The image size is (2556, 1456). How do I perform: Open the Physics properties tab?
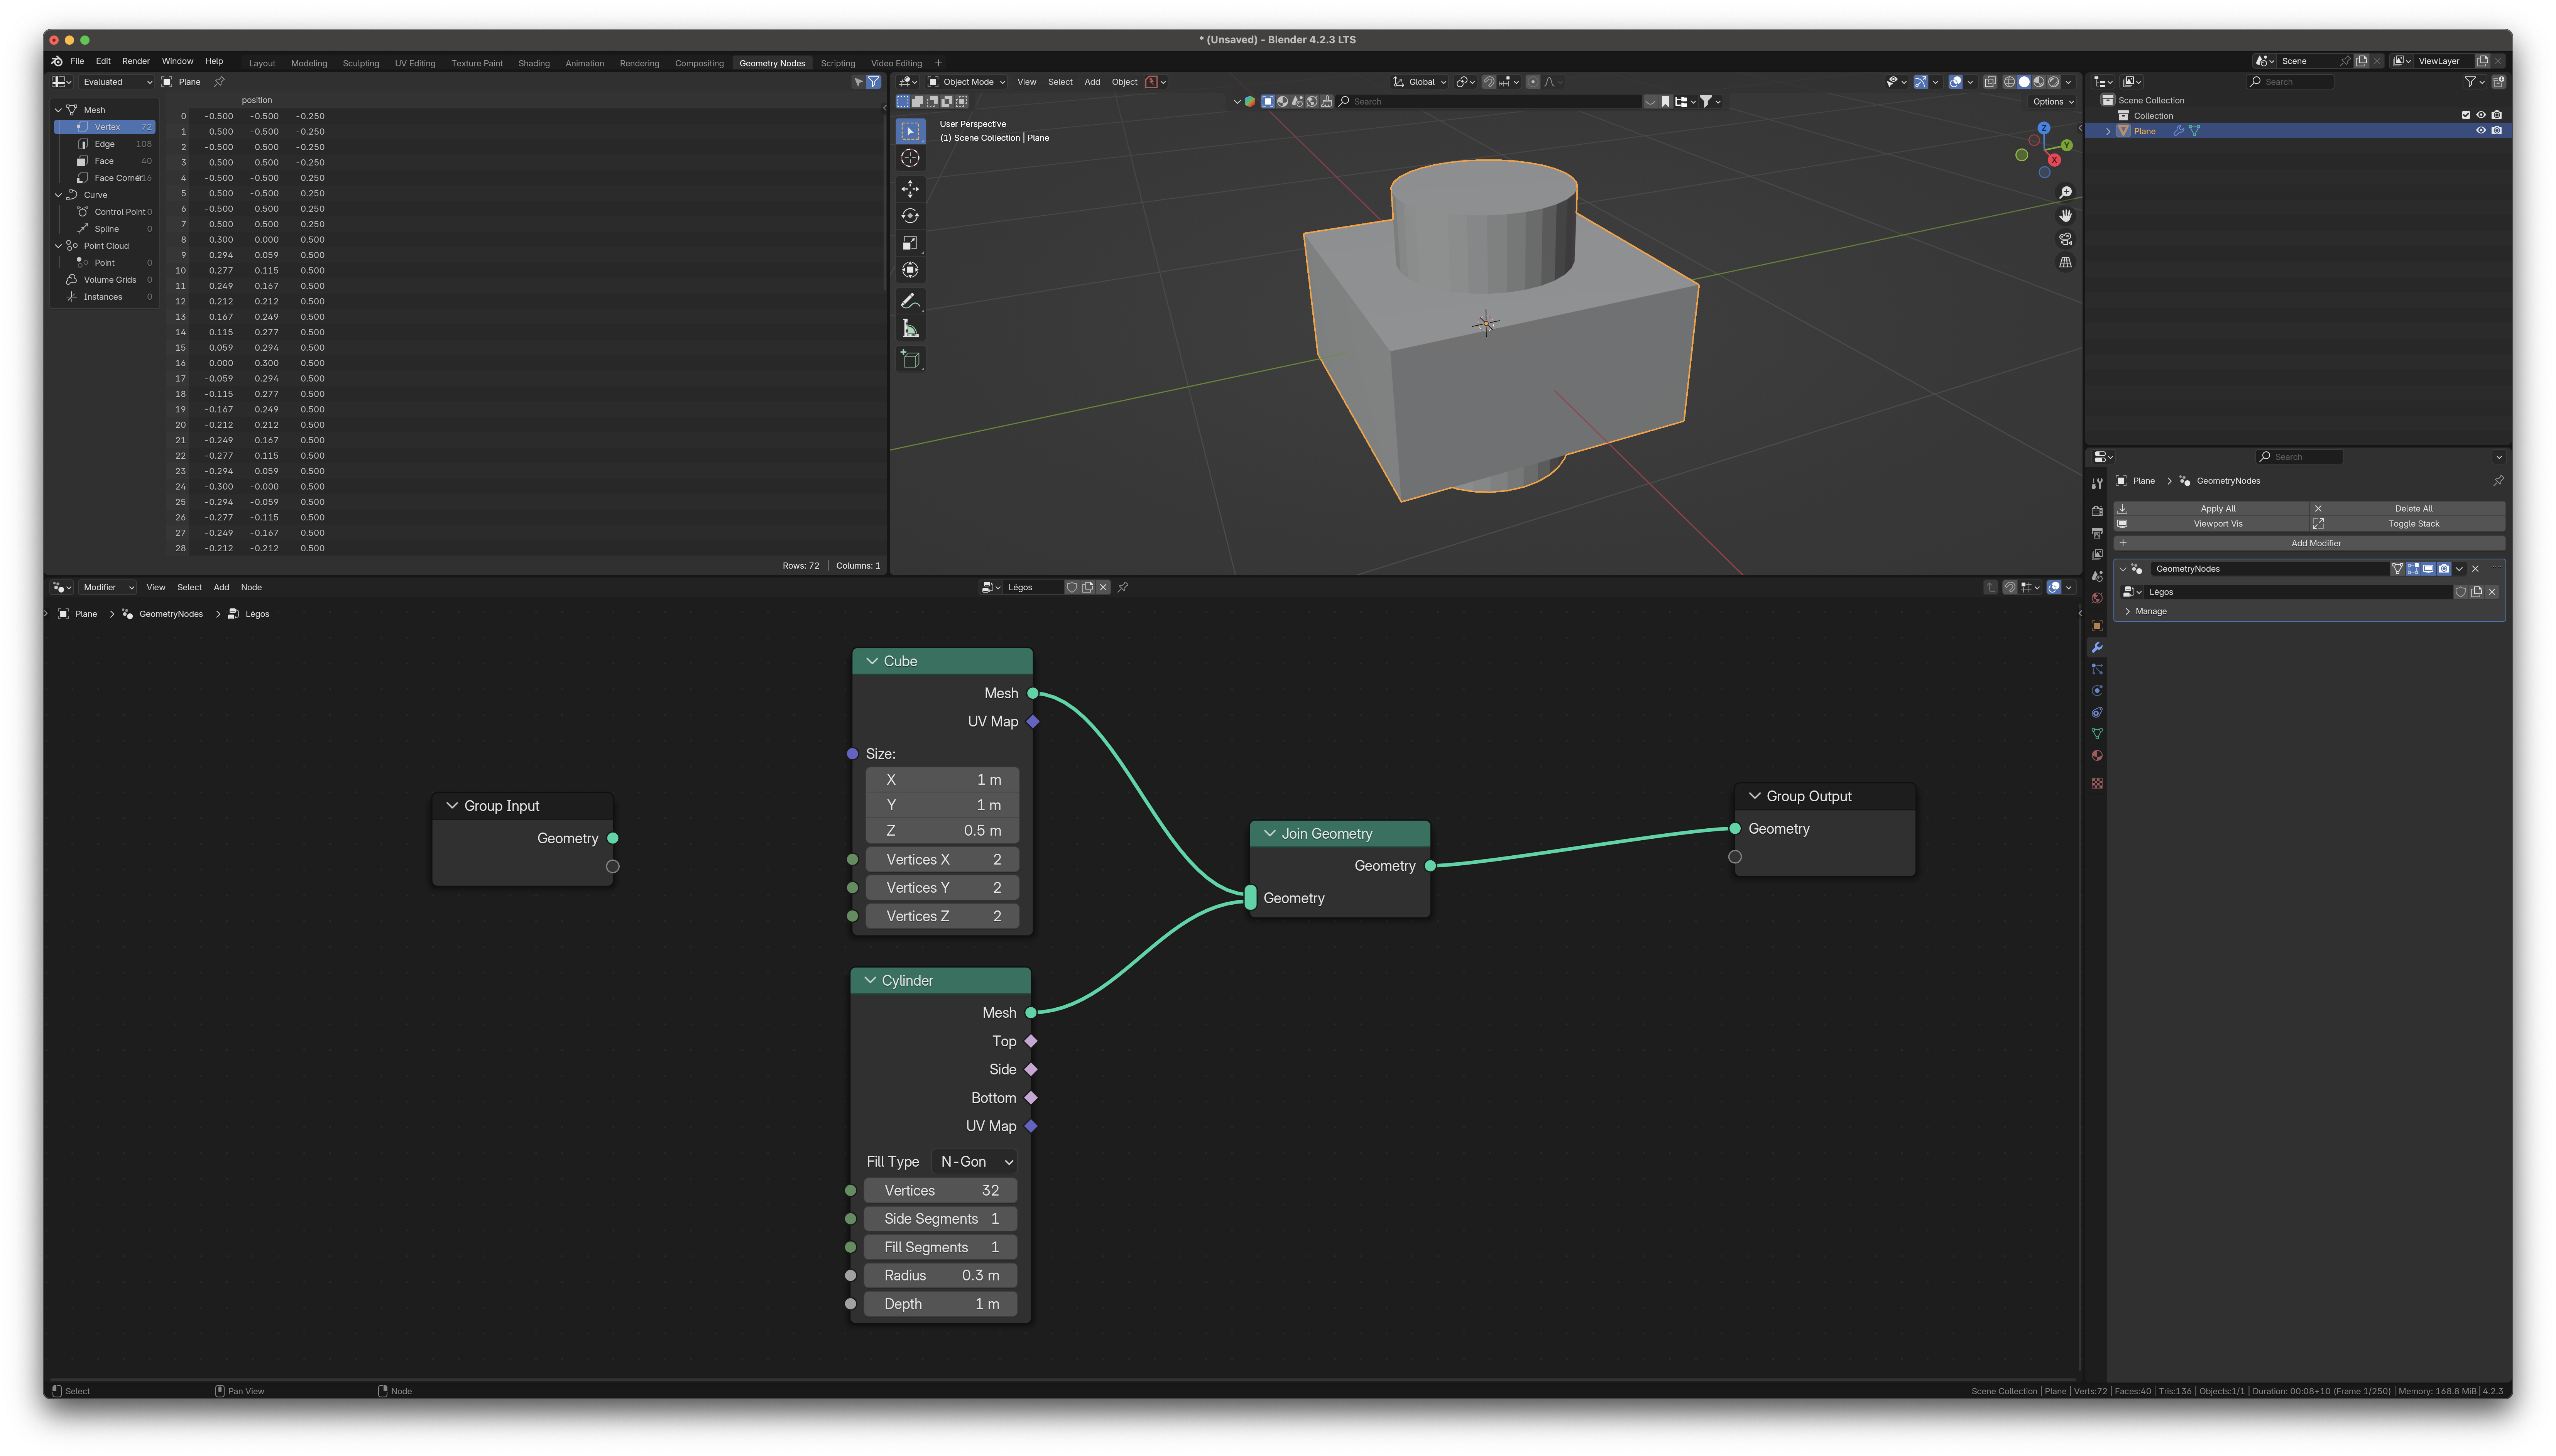point(2097,691)
